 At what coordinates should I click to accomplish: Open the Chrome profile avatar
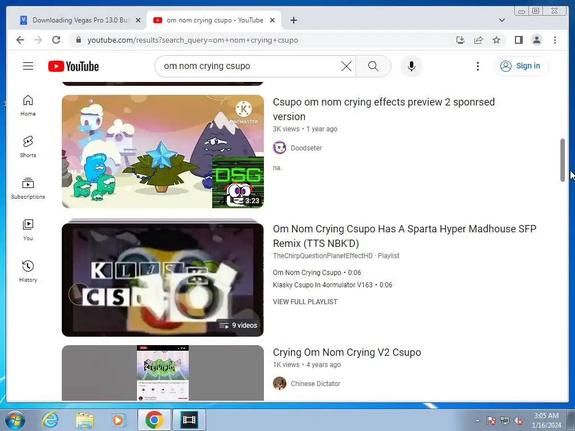536,40
